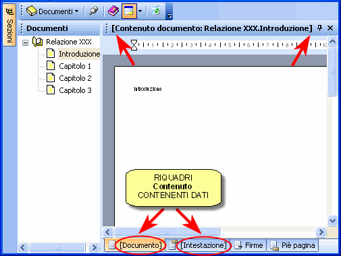Switch to the [Documento] tab

[x=135, y=245]
